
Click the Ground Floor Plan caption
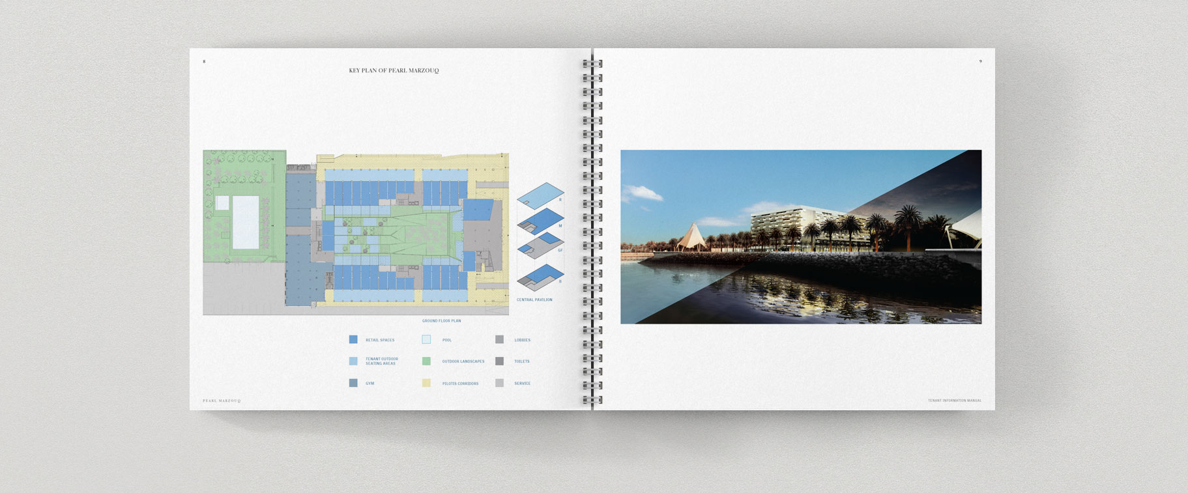click(441, 321)
